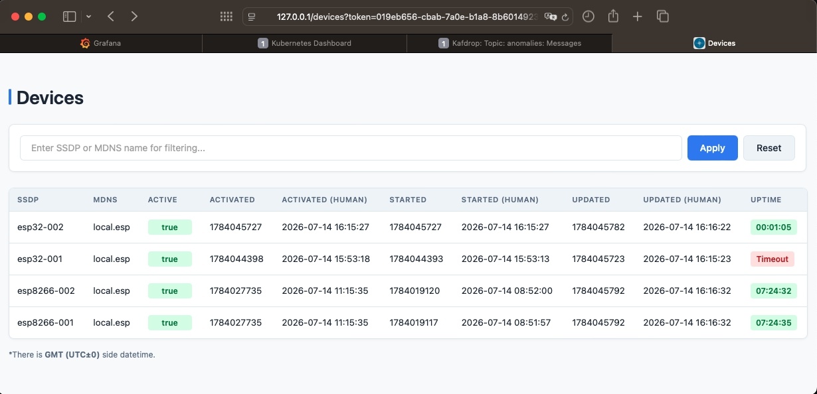This screenshot has height=394, width=817.
Task: Go back with the back arrow
Action: [111, 17]
